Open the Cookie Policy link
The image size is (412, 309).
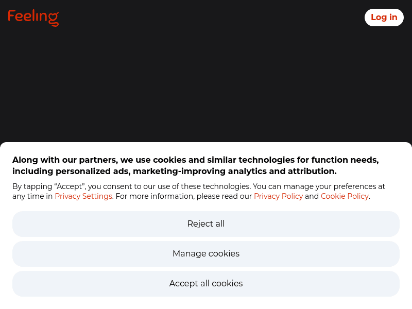(x=345, y=196)
